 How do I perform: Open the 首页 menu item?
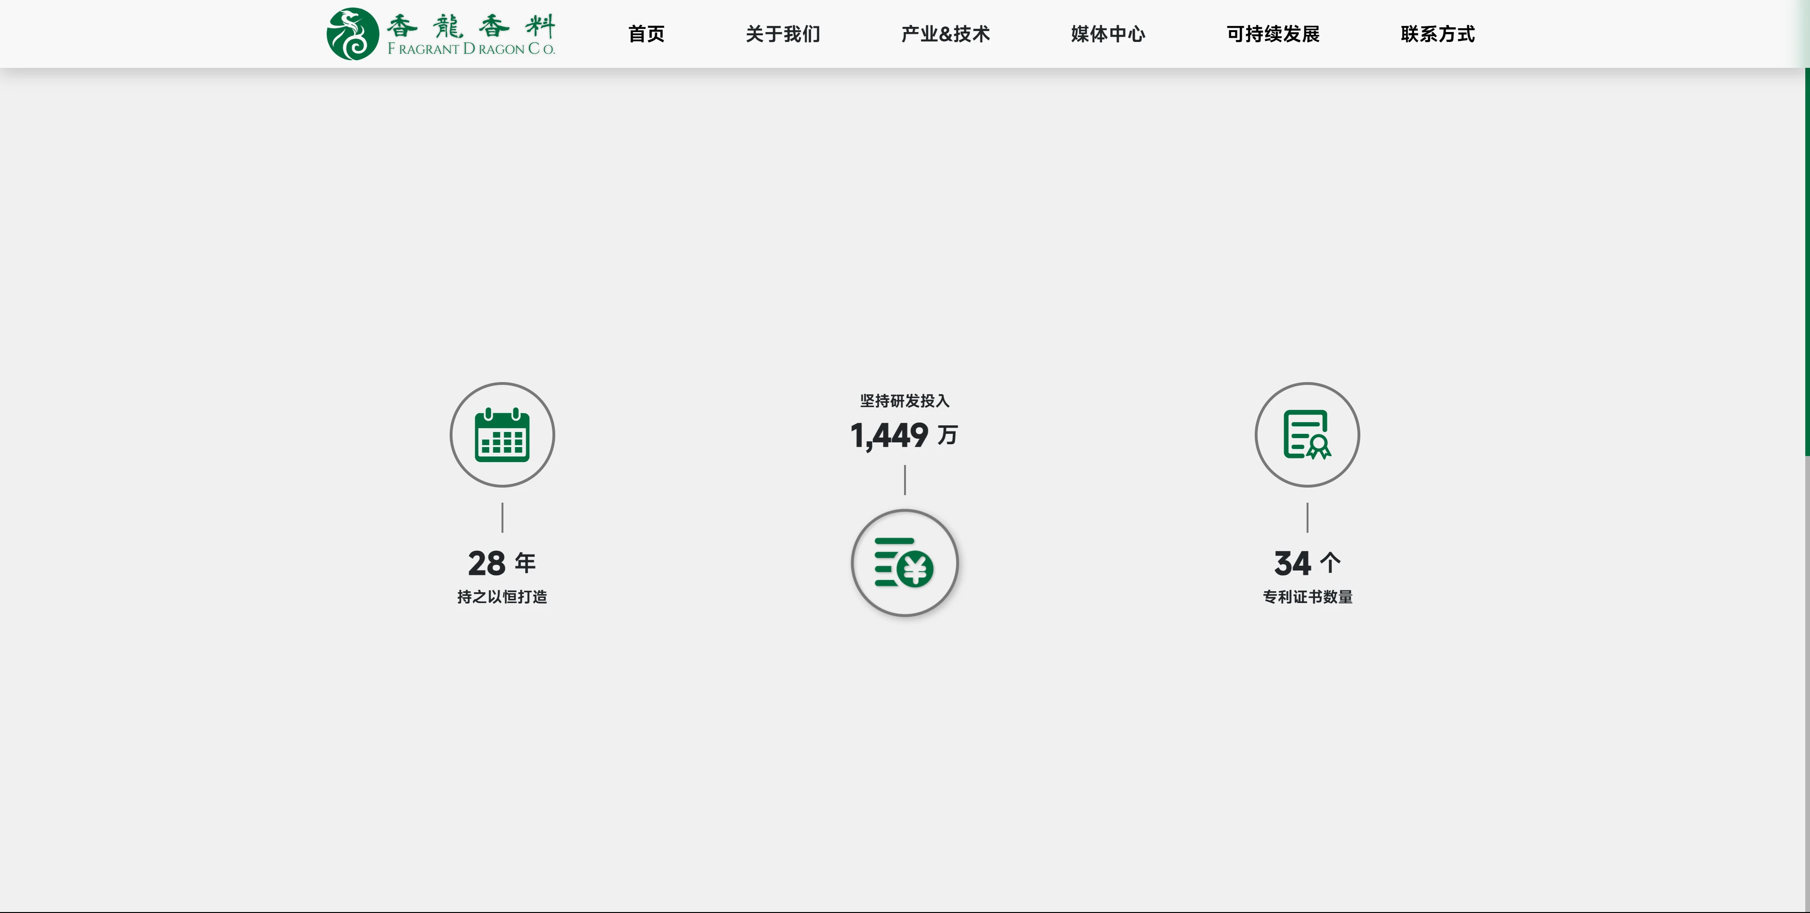(x=646, y=34)
